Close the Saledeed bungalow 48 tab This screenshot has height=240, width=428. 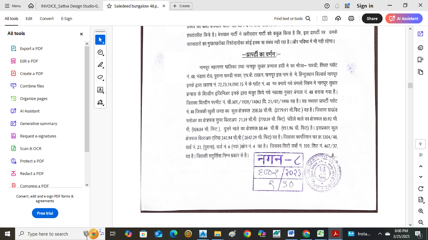164,6
